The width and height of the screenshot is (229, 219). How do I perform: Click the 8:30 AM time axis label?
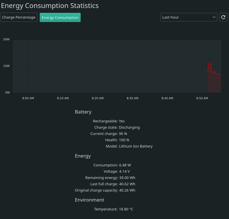pyautogui.click(x=132, y=98)
